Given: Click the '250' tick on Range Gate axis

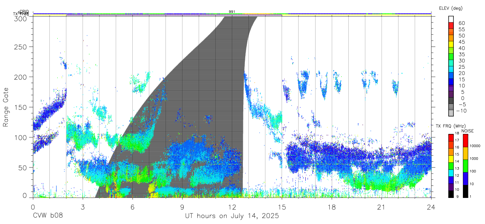Looking at the screenshot, I should coord(21,47).
